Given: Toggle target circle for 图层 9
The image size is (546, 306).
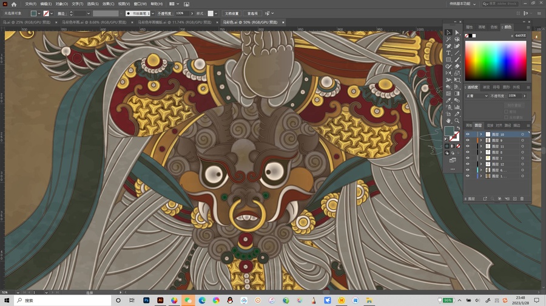Looking at the screenshot, I should pos(522,140).
